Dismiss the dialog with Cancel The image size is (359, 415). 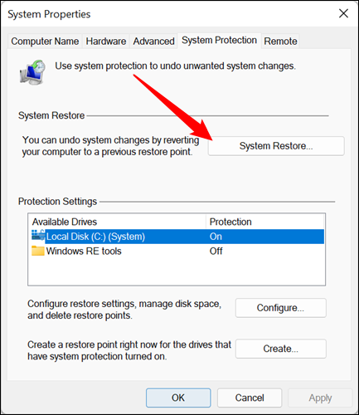pos(250,398)
